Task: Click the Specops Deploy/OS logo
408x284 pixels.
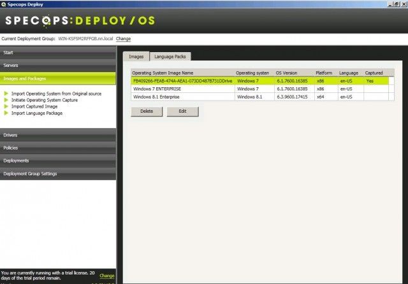Action: tap(80, 21)
